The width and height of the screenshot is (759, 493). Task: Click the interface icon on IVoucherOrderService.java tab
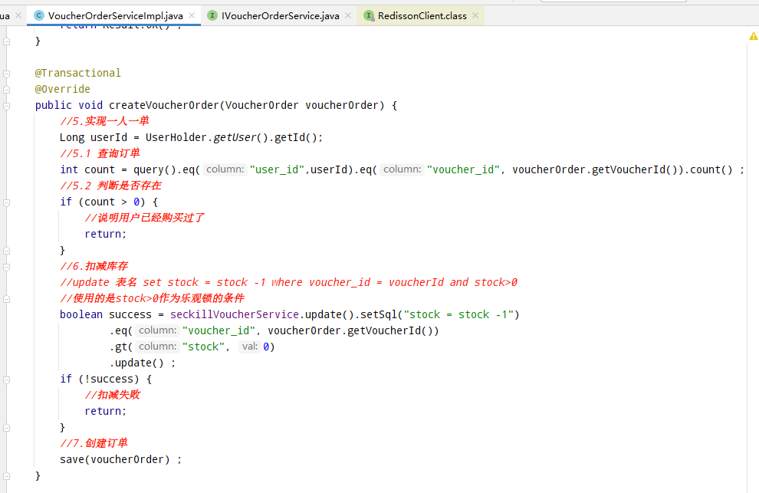212,15
